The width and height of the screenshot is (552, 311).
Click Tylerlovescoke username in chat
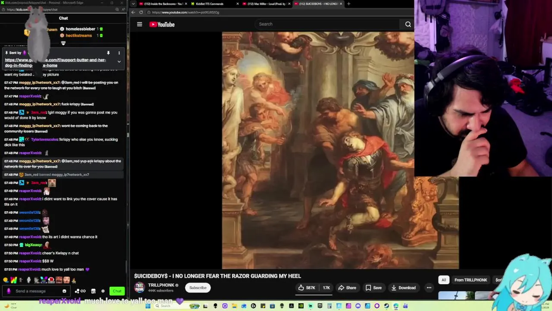[44, 140]
